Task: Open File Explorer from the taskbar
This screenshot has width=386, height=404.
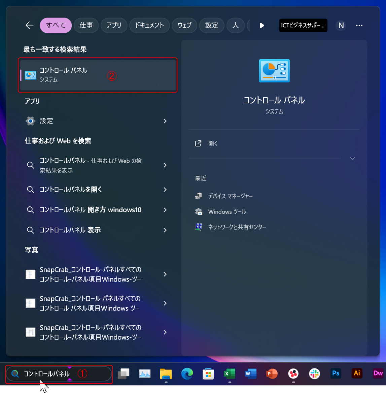Action: click(x=166, y=373)
